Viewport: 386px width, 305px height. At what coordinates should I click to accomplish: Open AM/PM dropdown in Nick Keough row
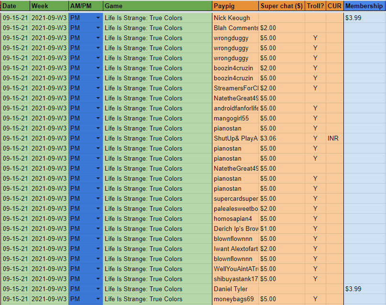(98, 18)
